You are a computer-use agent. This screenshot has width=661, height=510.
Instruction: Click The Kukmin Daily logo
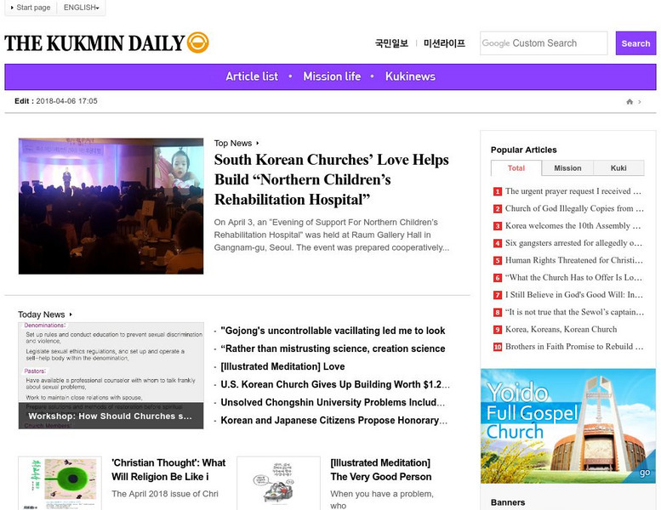tap(106, 43)
